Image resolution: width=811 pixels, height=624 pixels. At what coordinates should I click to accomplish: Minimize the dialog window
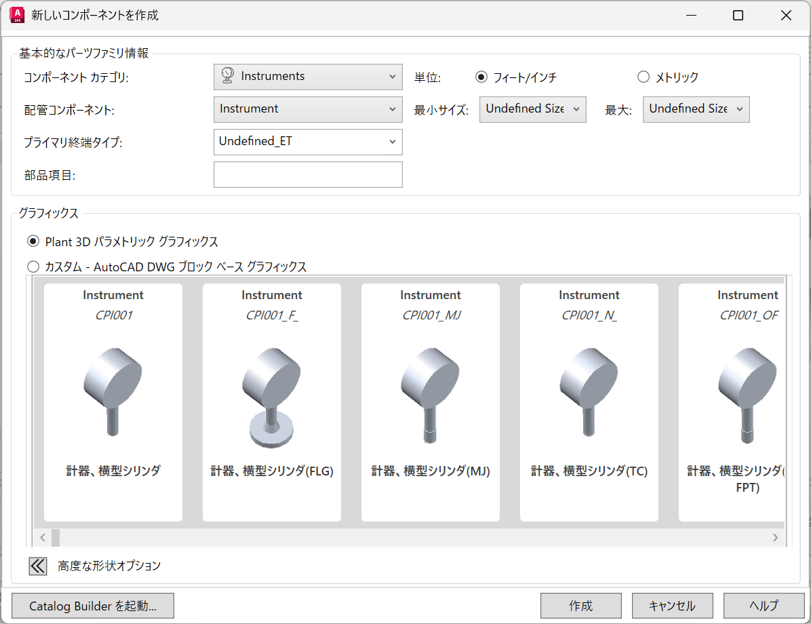click(692, 16)
